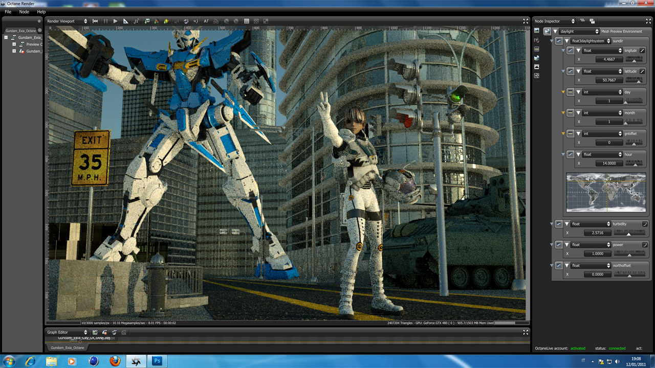Image resolution: width=655 pixels, height=368 pixels.
Task: Open the Help menu
Action: click(x=41, y=12)
